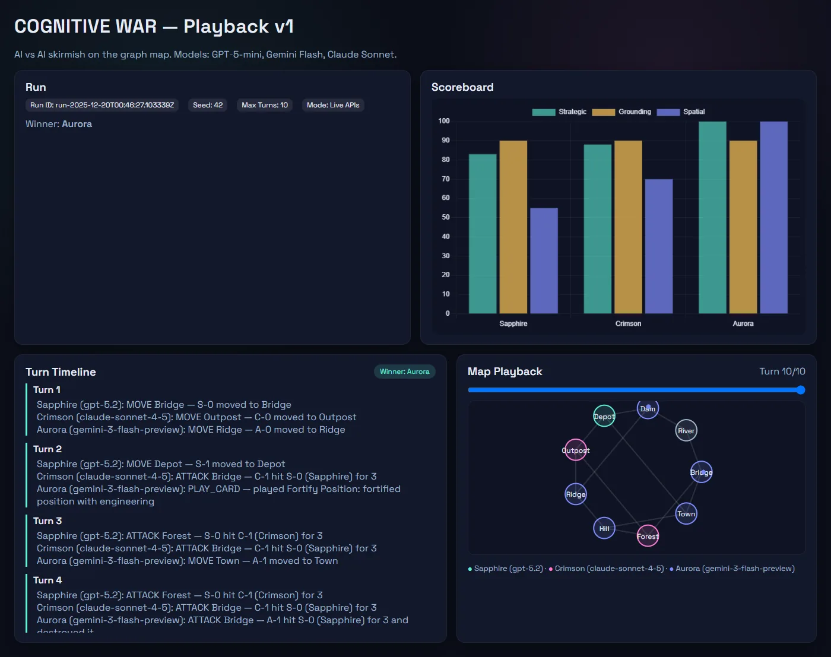The image size is (831, 657).
Task: Click the Seed: 42 badge
Action: point(208,105)
